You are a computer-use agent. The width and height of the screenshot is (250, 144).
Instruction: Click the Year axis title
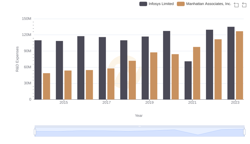139,116
